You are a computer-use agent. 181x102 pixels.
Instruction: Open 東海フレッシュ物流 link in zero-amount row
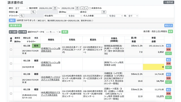tap(51, 64)
